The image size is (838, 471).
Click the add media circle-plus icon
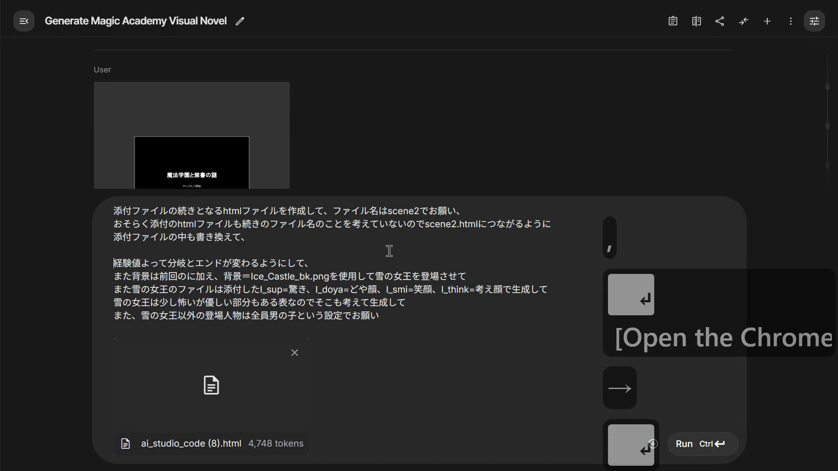pos(653,444)
